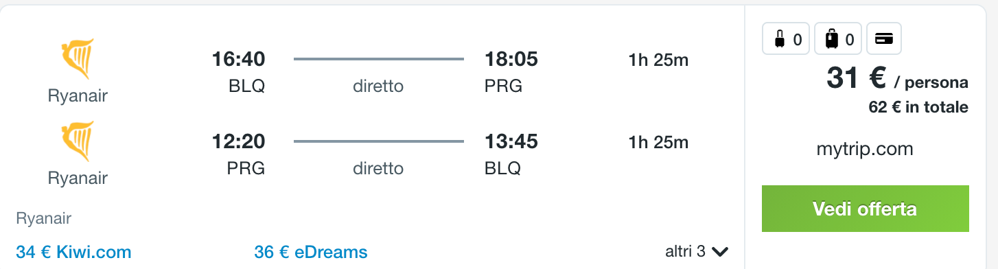Click the 62 € in totale text
Viewport: 998px width, 269px height.
point(918,108)
